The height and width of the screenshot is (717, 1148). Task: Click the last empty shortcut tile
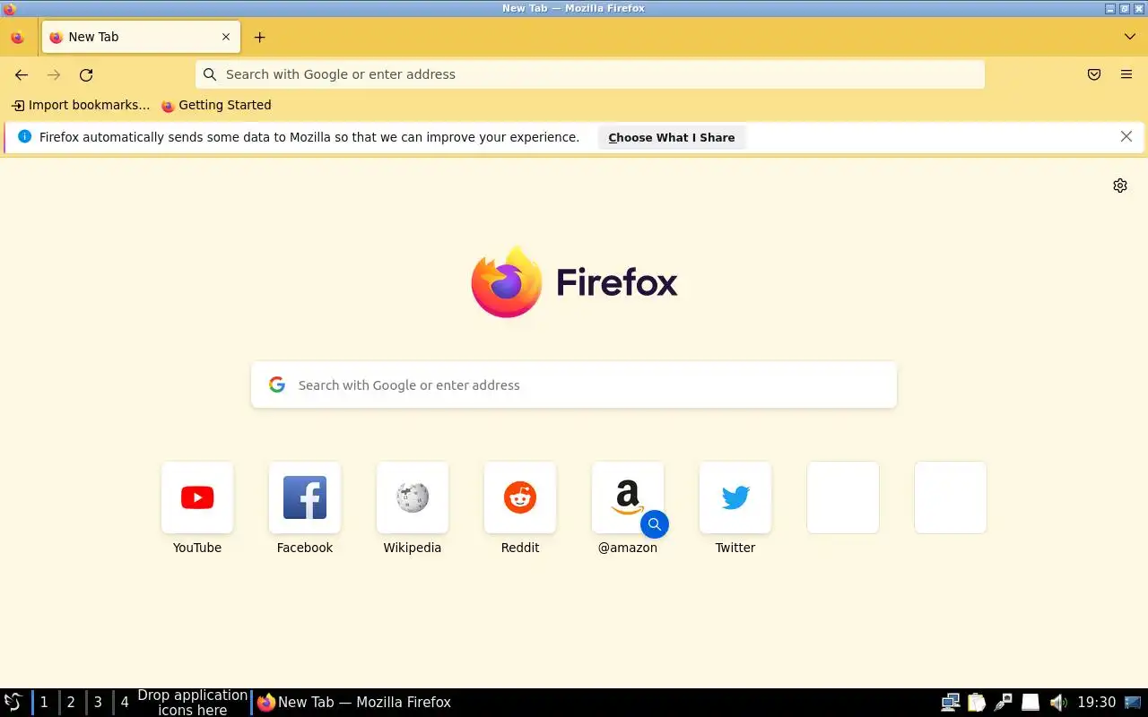(x=951, y=497)
